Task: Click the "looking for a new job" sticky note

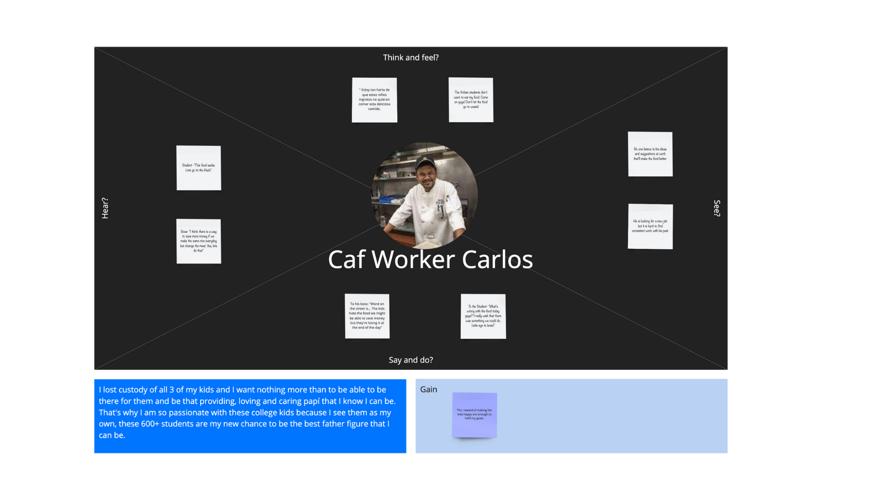Action: click(650, 226)
